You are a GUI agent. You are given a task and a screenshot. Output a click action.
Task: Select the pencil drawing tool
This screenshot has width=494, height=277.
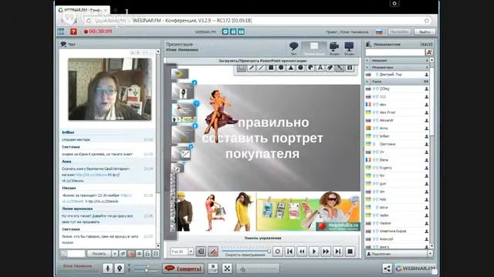(x=252, y=68)
